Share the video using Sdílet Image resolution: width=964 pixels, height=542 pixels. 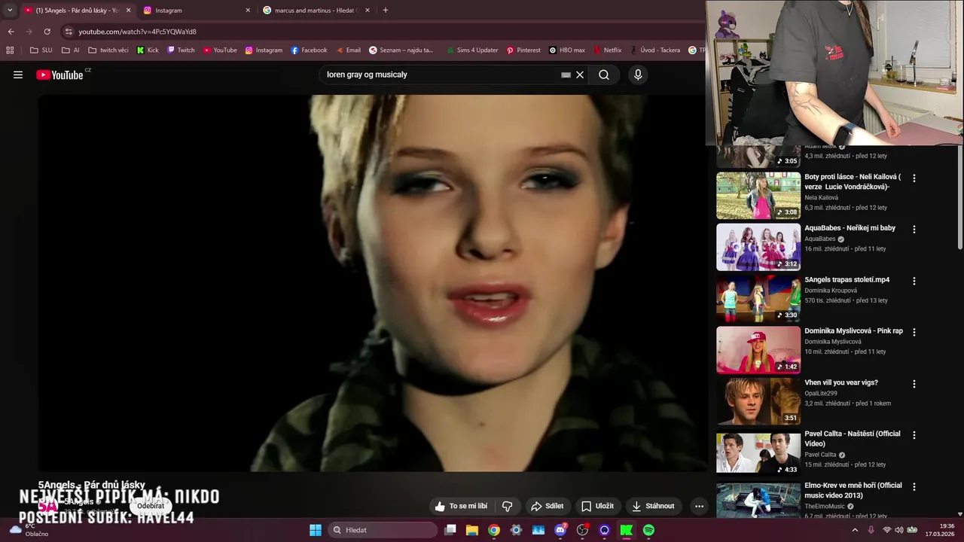[548, 506]
